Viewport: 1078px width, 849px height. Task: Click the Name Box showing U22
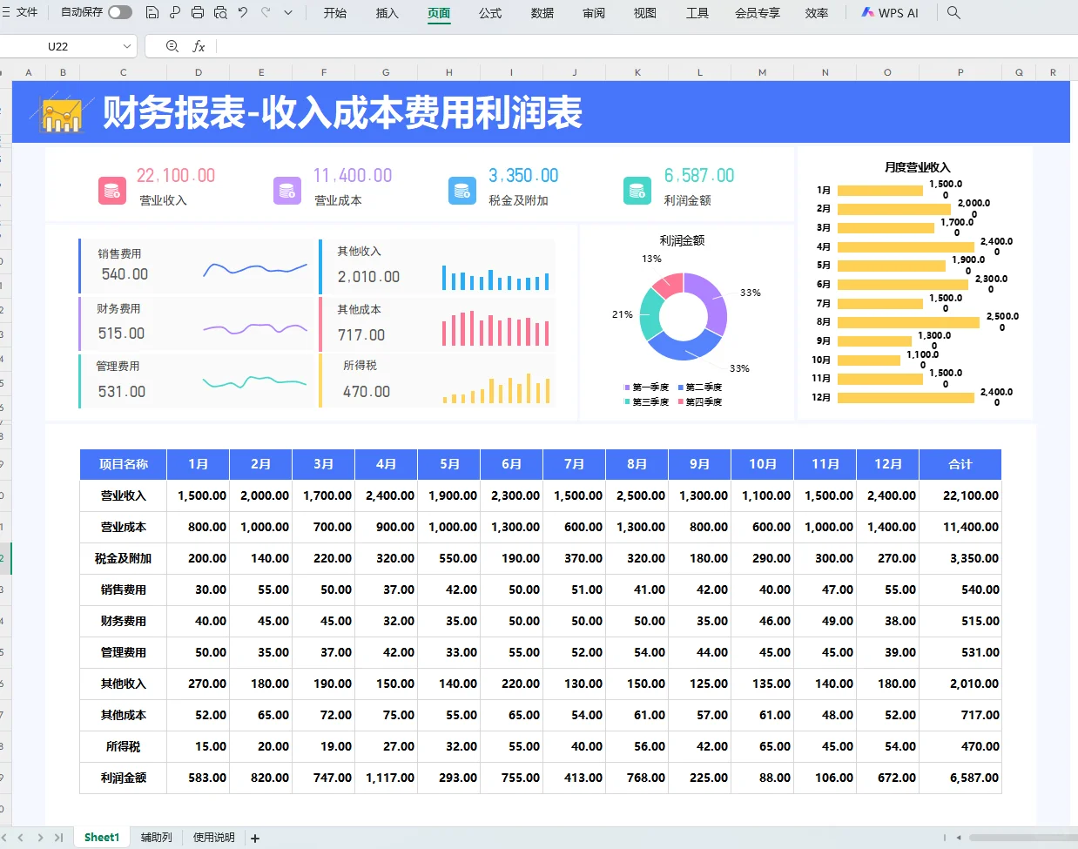(x=58, y=46)
